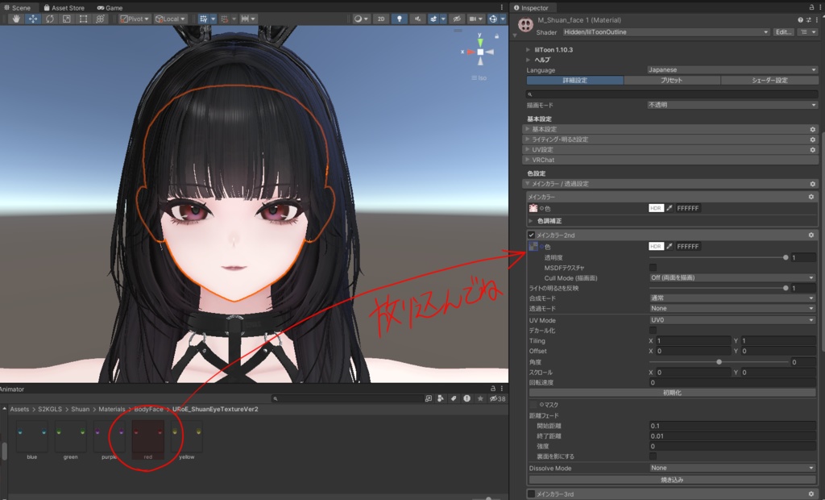Open the 描画モード dropdown
Screen dimensions: 825x500
click(x=732, y=106)
